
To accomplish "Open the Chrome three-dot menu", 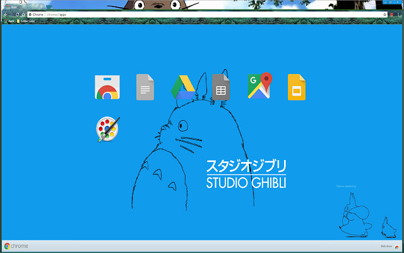I will tap(398, 15).
